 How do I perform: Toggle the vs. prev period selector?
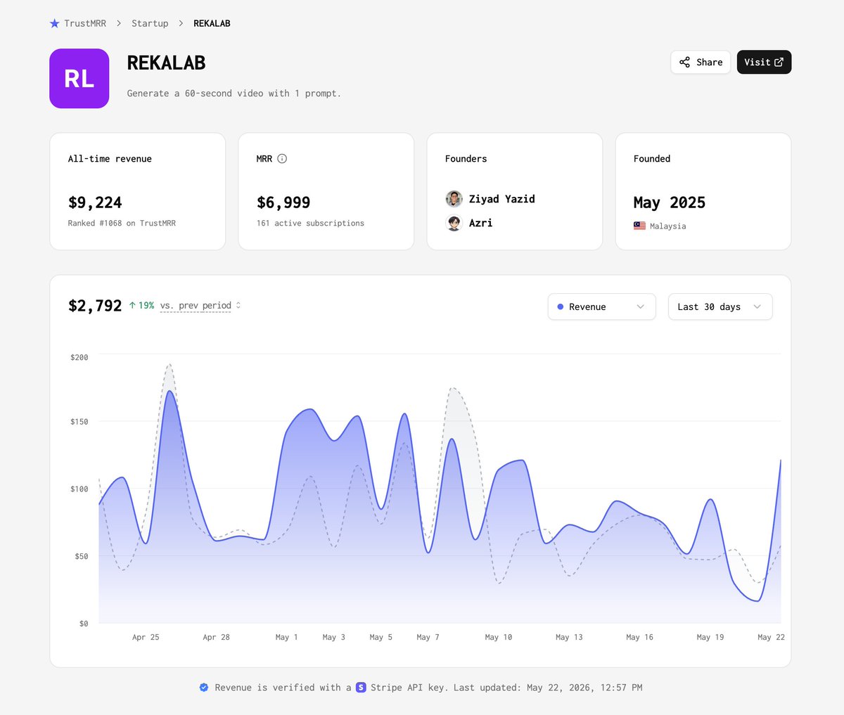(200, 305)
